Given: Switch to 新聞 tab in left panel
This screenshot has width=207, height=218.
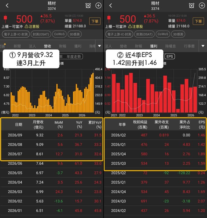Looking at the screenshot, I should 17,46.
